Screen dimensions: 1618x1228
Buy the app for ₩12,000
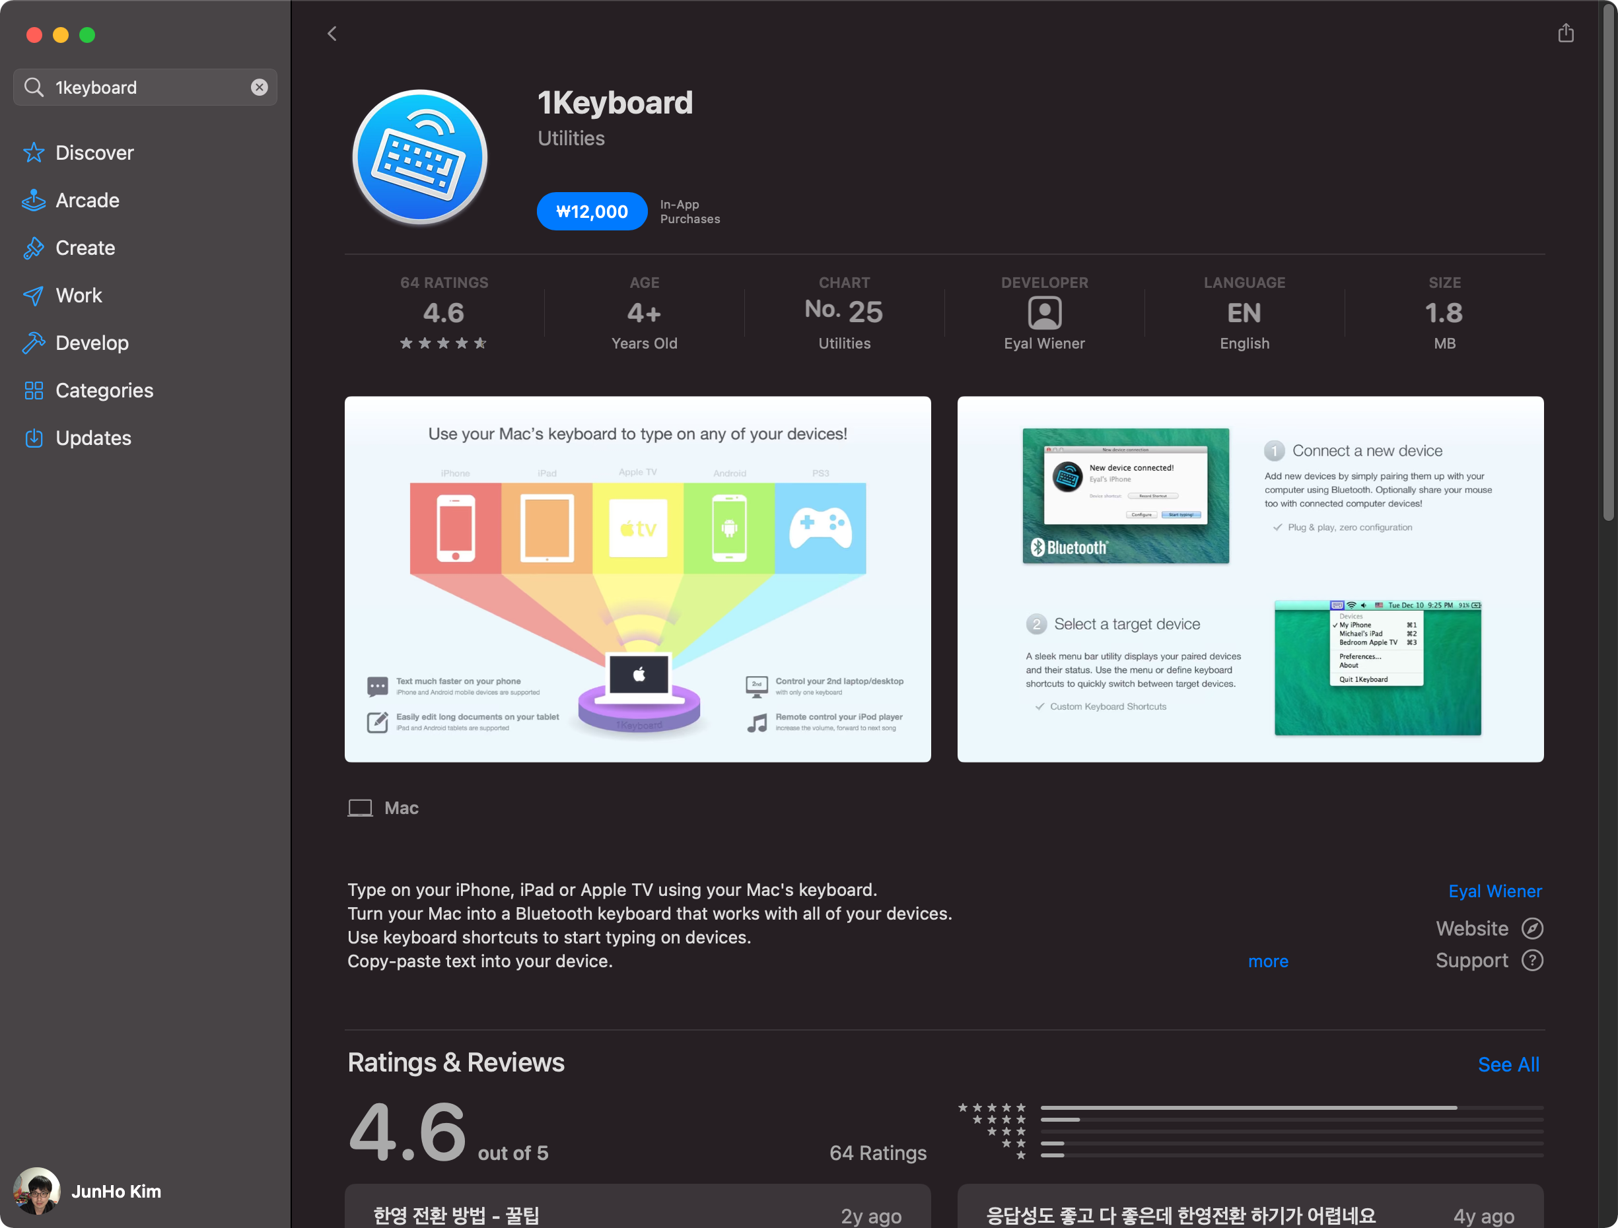pyautogui.click(x=591, y=211)
